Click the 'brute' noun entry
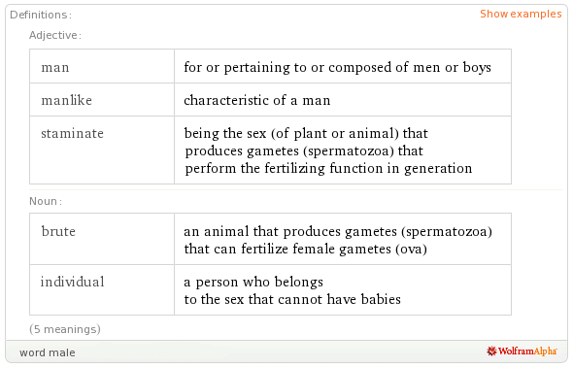The image size is (573, 368). point(58,231)
